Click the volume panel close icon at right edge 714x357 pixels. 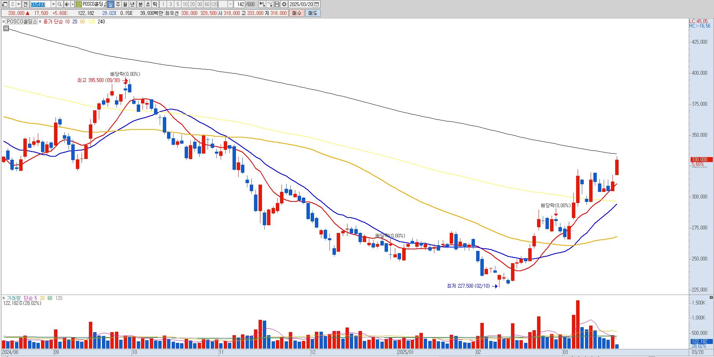click(x=711, y=297)
